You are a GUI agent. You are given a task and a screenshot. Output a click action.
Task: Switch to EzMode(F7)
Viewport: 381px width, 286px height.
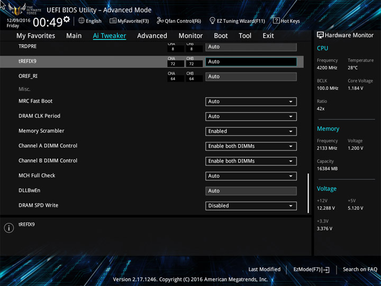click(x=311, y=270)
